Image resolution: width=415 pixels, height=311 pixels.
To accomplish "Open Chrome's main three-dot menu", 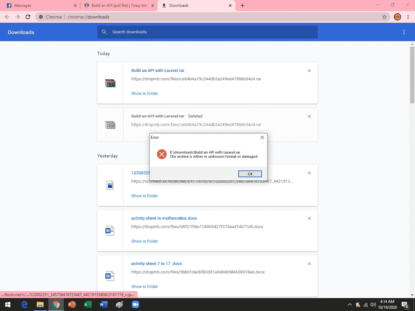I will (x=408, y=17).
